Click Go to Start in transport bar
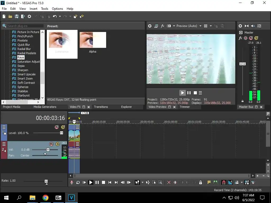This screenshot has height=203, width=271. (x=110, y=182)
